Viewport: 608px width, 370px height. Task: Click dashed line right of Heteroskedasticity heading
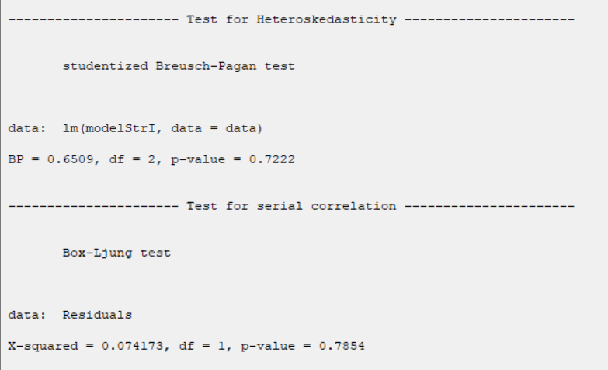pyautogui.click(x=489, y=19)
